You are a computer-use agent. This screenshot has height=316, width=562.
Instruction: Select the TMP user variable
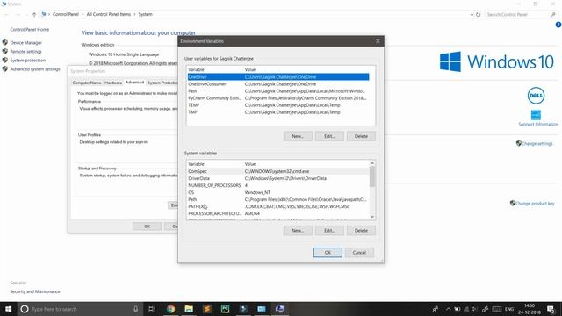click(x=278, y=112)
